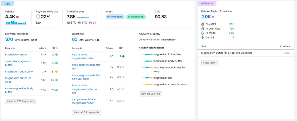Click the UK flag beside 2.9K AI Volume
The width and height of the screenshot is (297, 121).
[213, 17]
